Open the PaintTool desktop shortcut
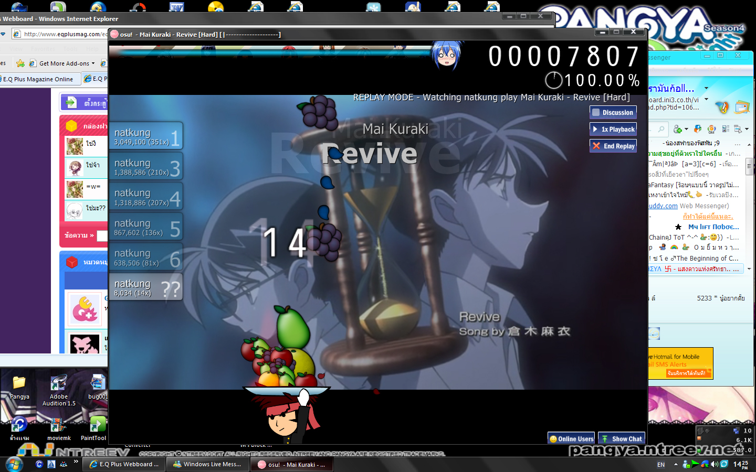Screen dimensions: 756x472 93,429
